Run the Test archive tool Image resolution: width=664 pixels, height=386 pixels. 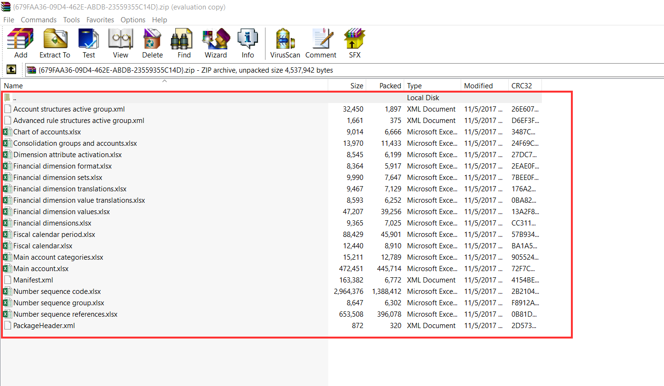pyautogui.click(x=89, y=43)
